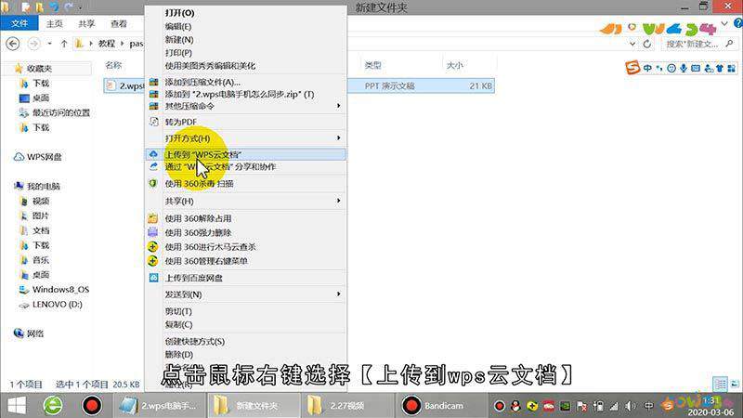
Task: Switch to details view layout icon
Action: point(721,384)
